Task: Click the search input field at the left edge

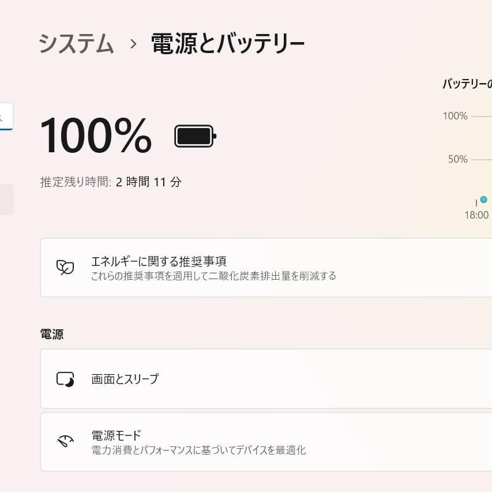Action: click(x=5, y=116)
